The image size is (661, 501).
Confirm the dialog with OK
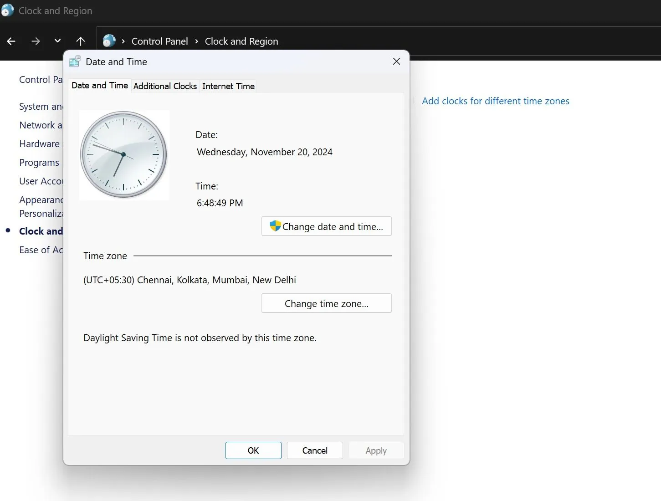pos(253,450)
